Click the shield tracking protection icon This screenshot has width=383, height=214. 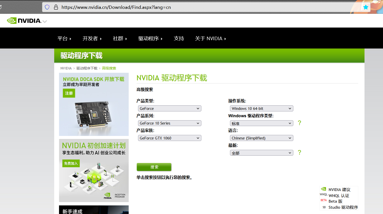(x=47, y=7)
